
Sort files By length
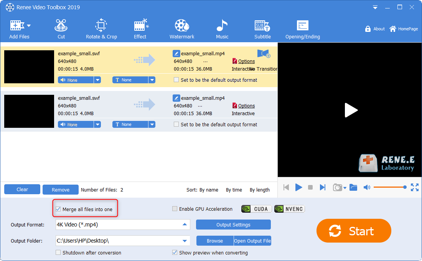tap(259, 190)
